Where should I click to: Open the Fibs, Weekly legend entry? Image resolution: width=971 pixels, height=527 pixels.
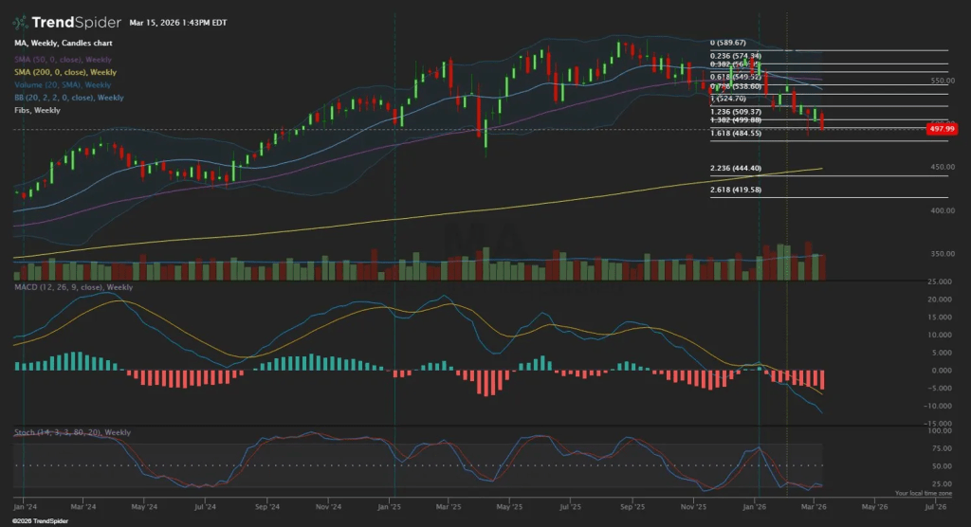[38, 111]
